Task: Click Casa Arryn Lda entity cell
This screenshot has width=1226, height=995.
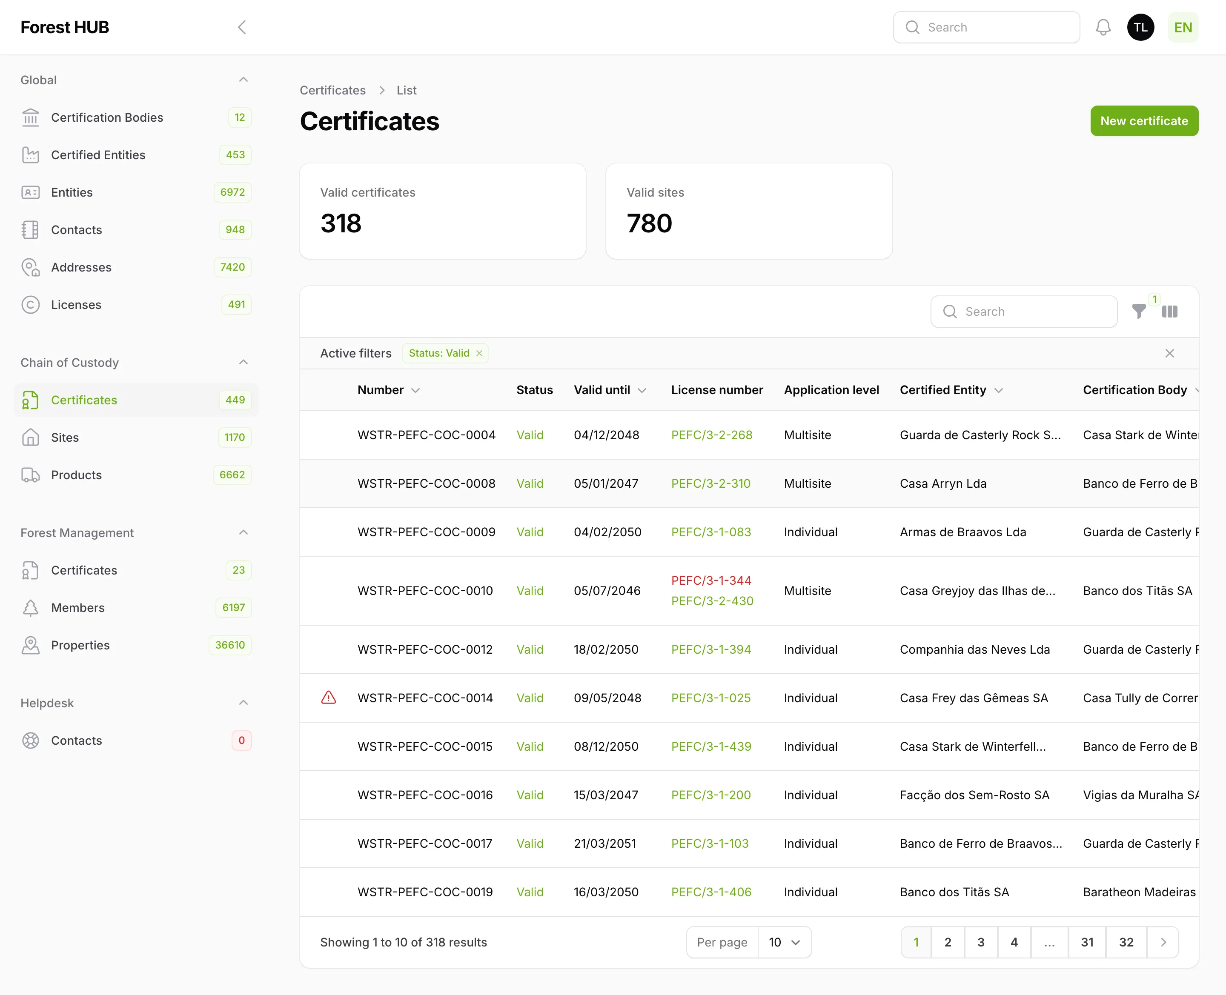Action: [x=943, y=484]
